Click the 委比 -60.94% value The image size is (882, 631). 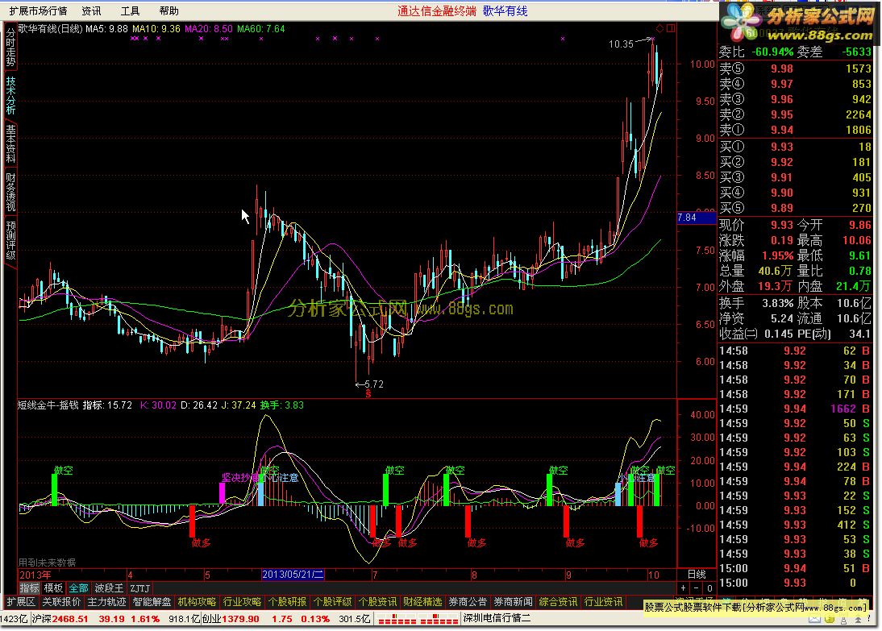pos(772,52)
